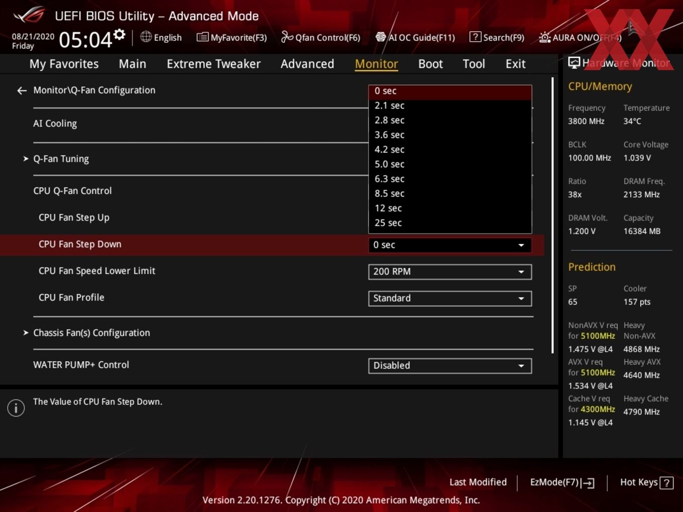Select the 4.2 sec option
Image resolution: width=683 pixels, height=512 pixels.
coord(450,150)
